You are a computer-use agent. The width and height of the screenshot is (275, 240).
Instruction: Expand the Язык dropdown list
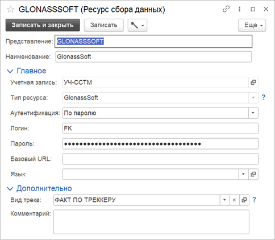point(243,174)
